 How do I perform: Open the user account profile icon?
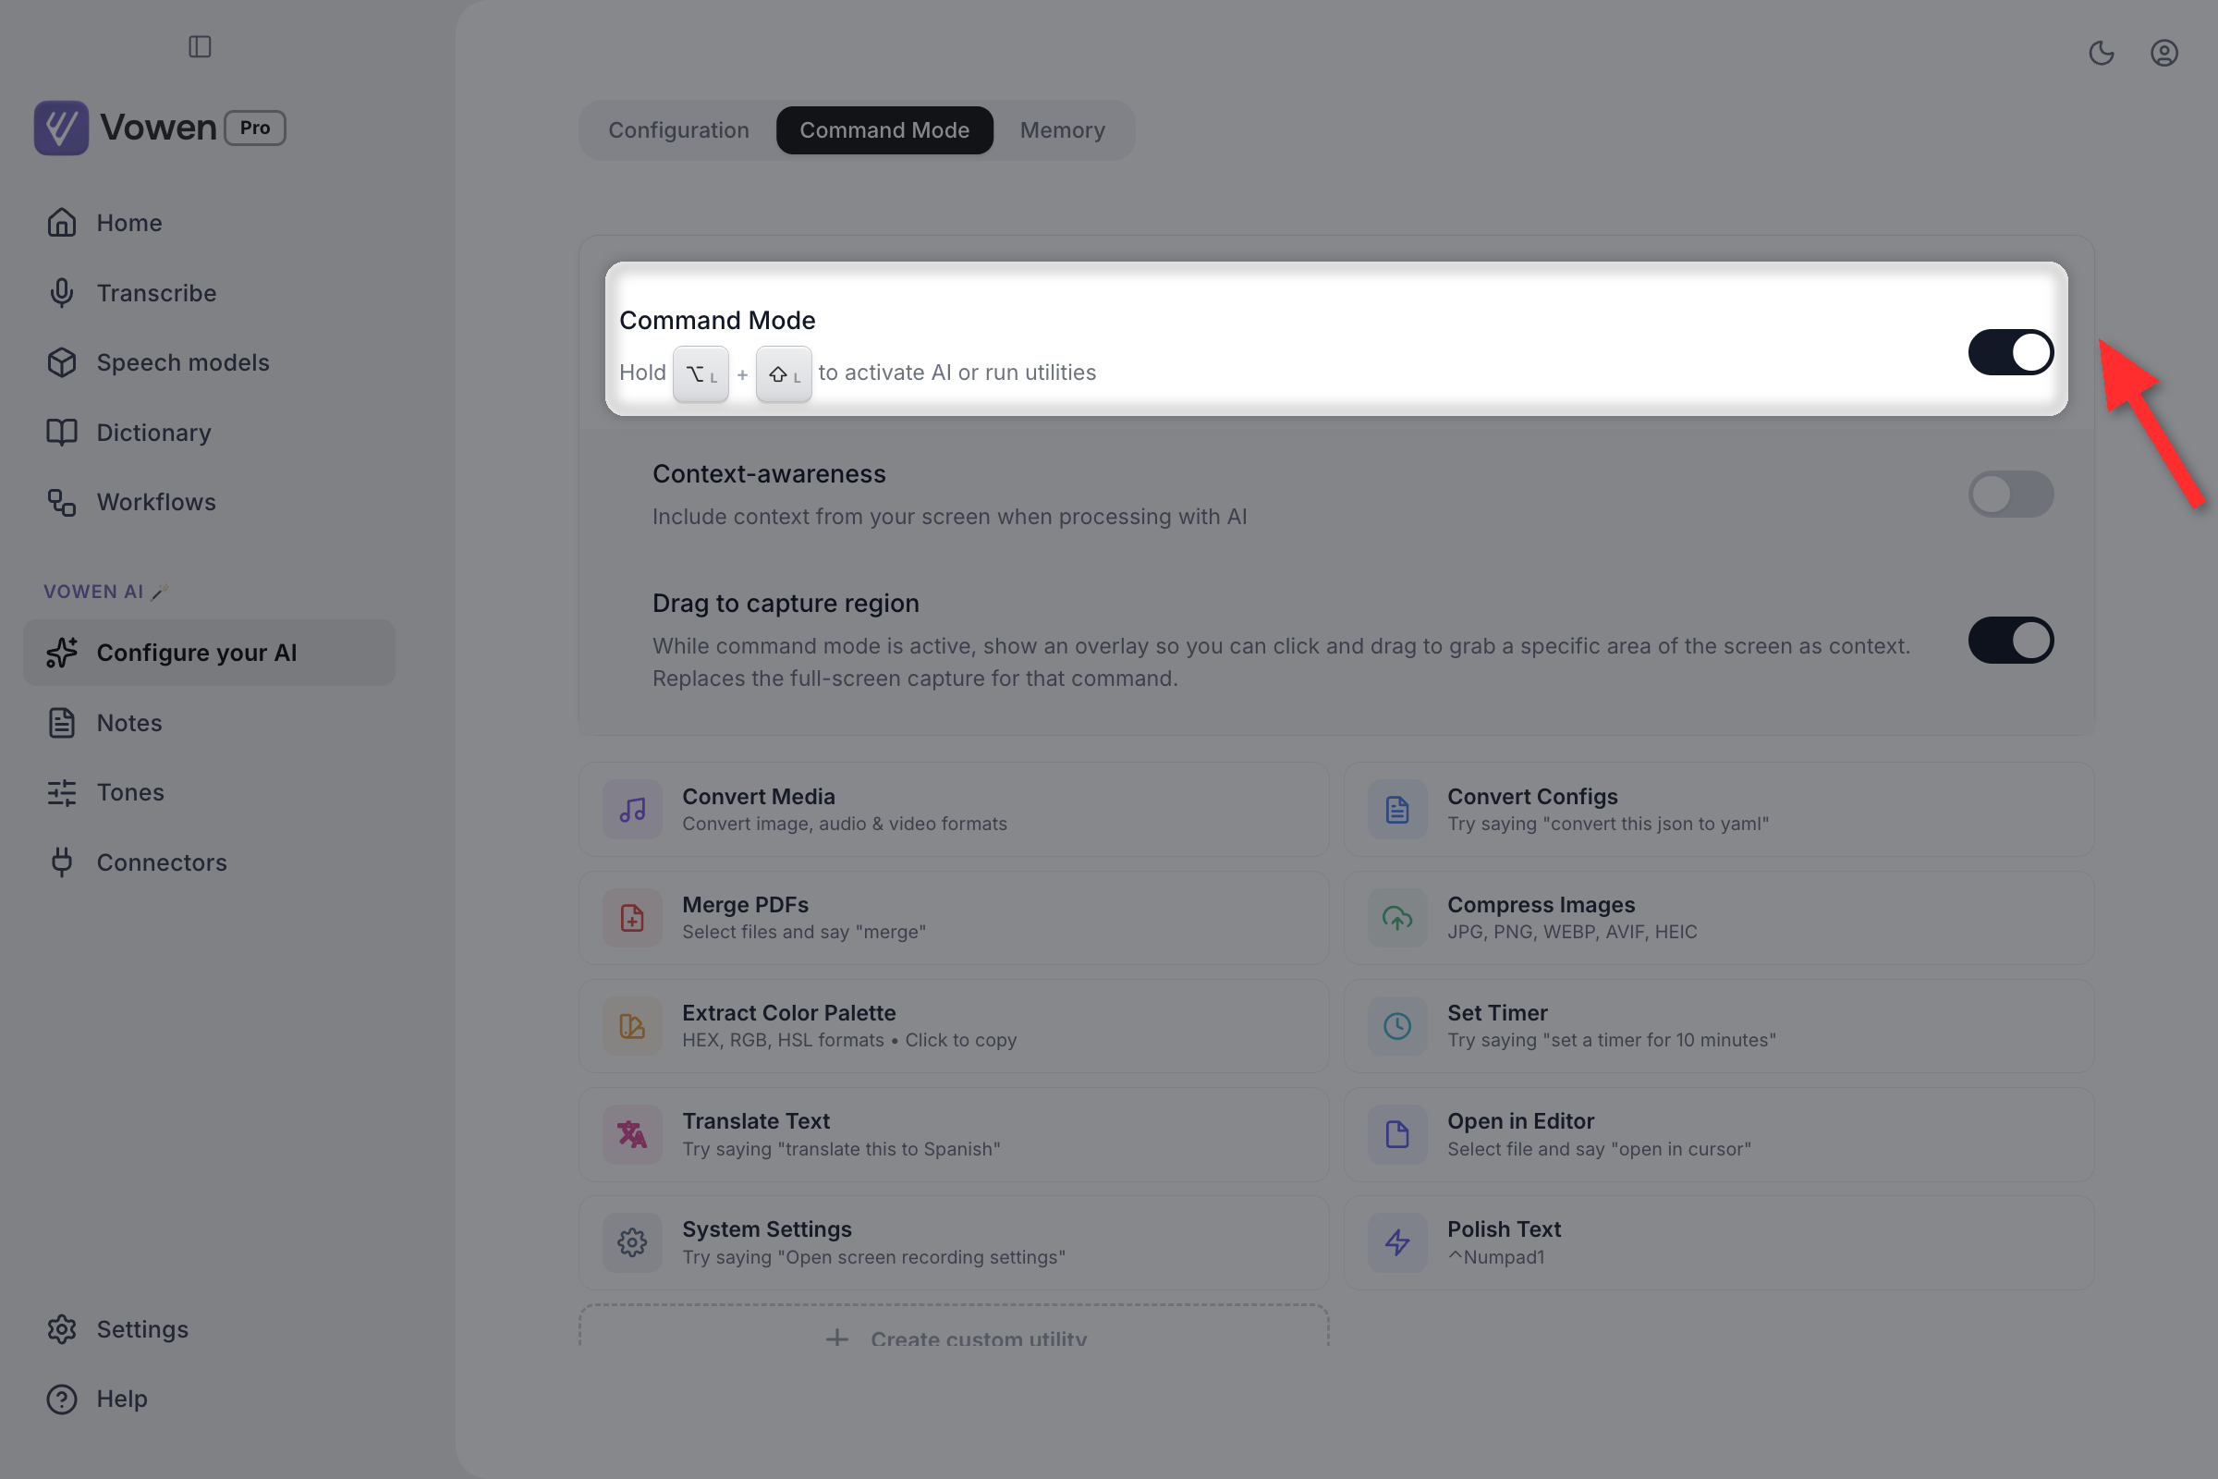click(2164, 53)
